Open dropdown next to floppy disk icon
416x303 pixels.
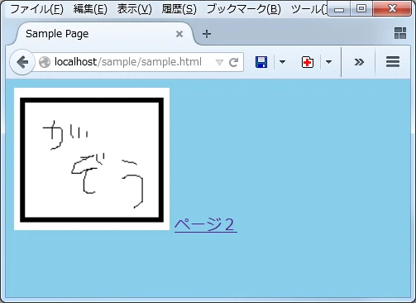tap(282, 62)
